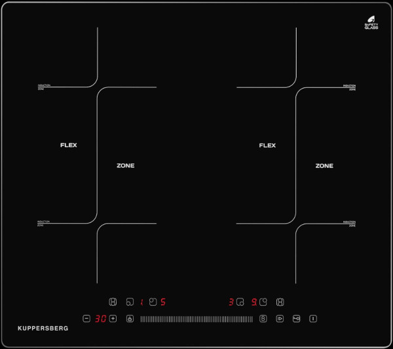
Task: Decrease timer with the minus button
Action: click(x=86, y=319)
